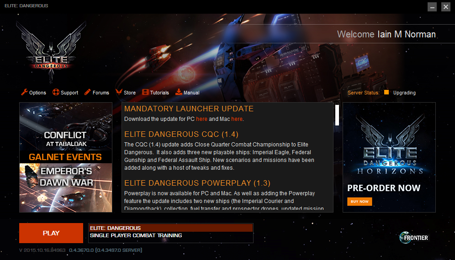
Task: Open Tutorials using the film strip icon
Action: pyautogui.click(x=145, y=92)
